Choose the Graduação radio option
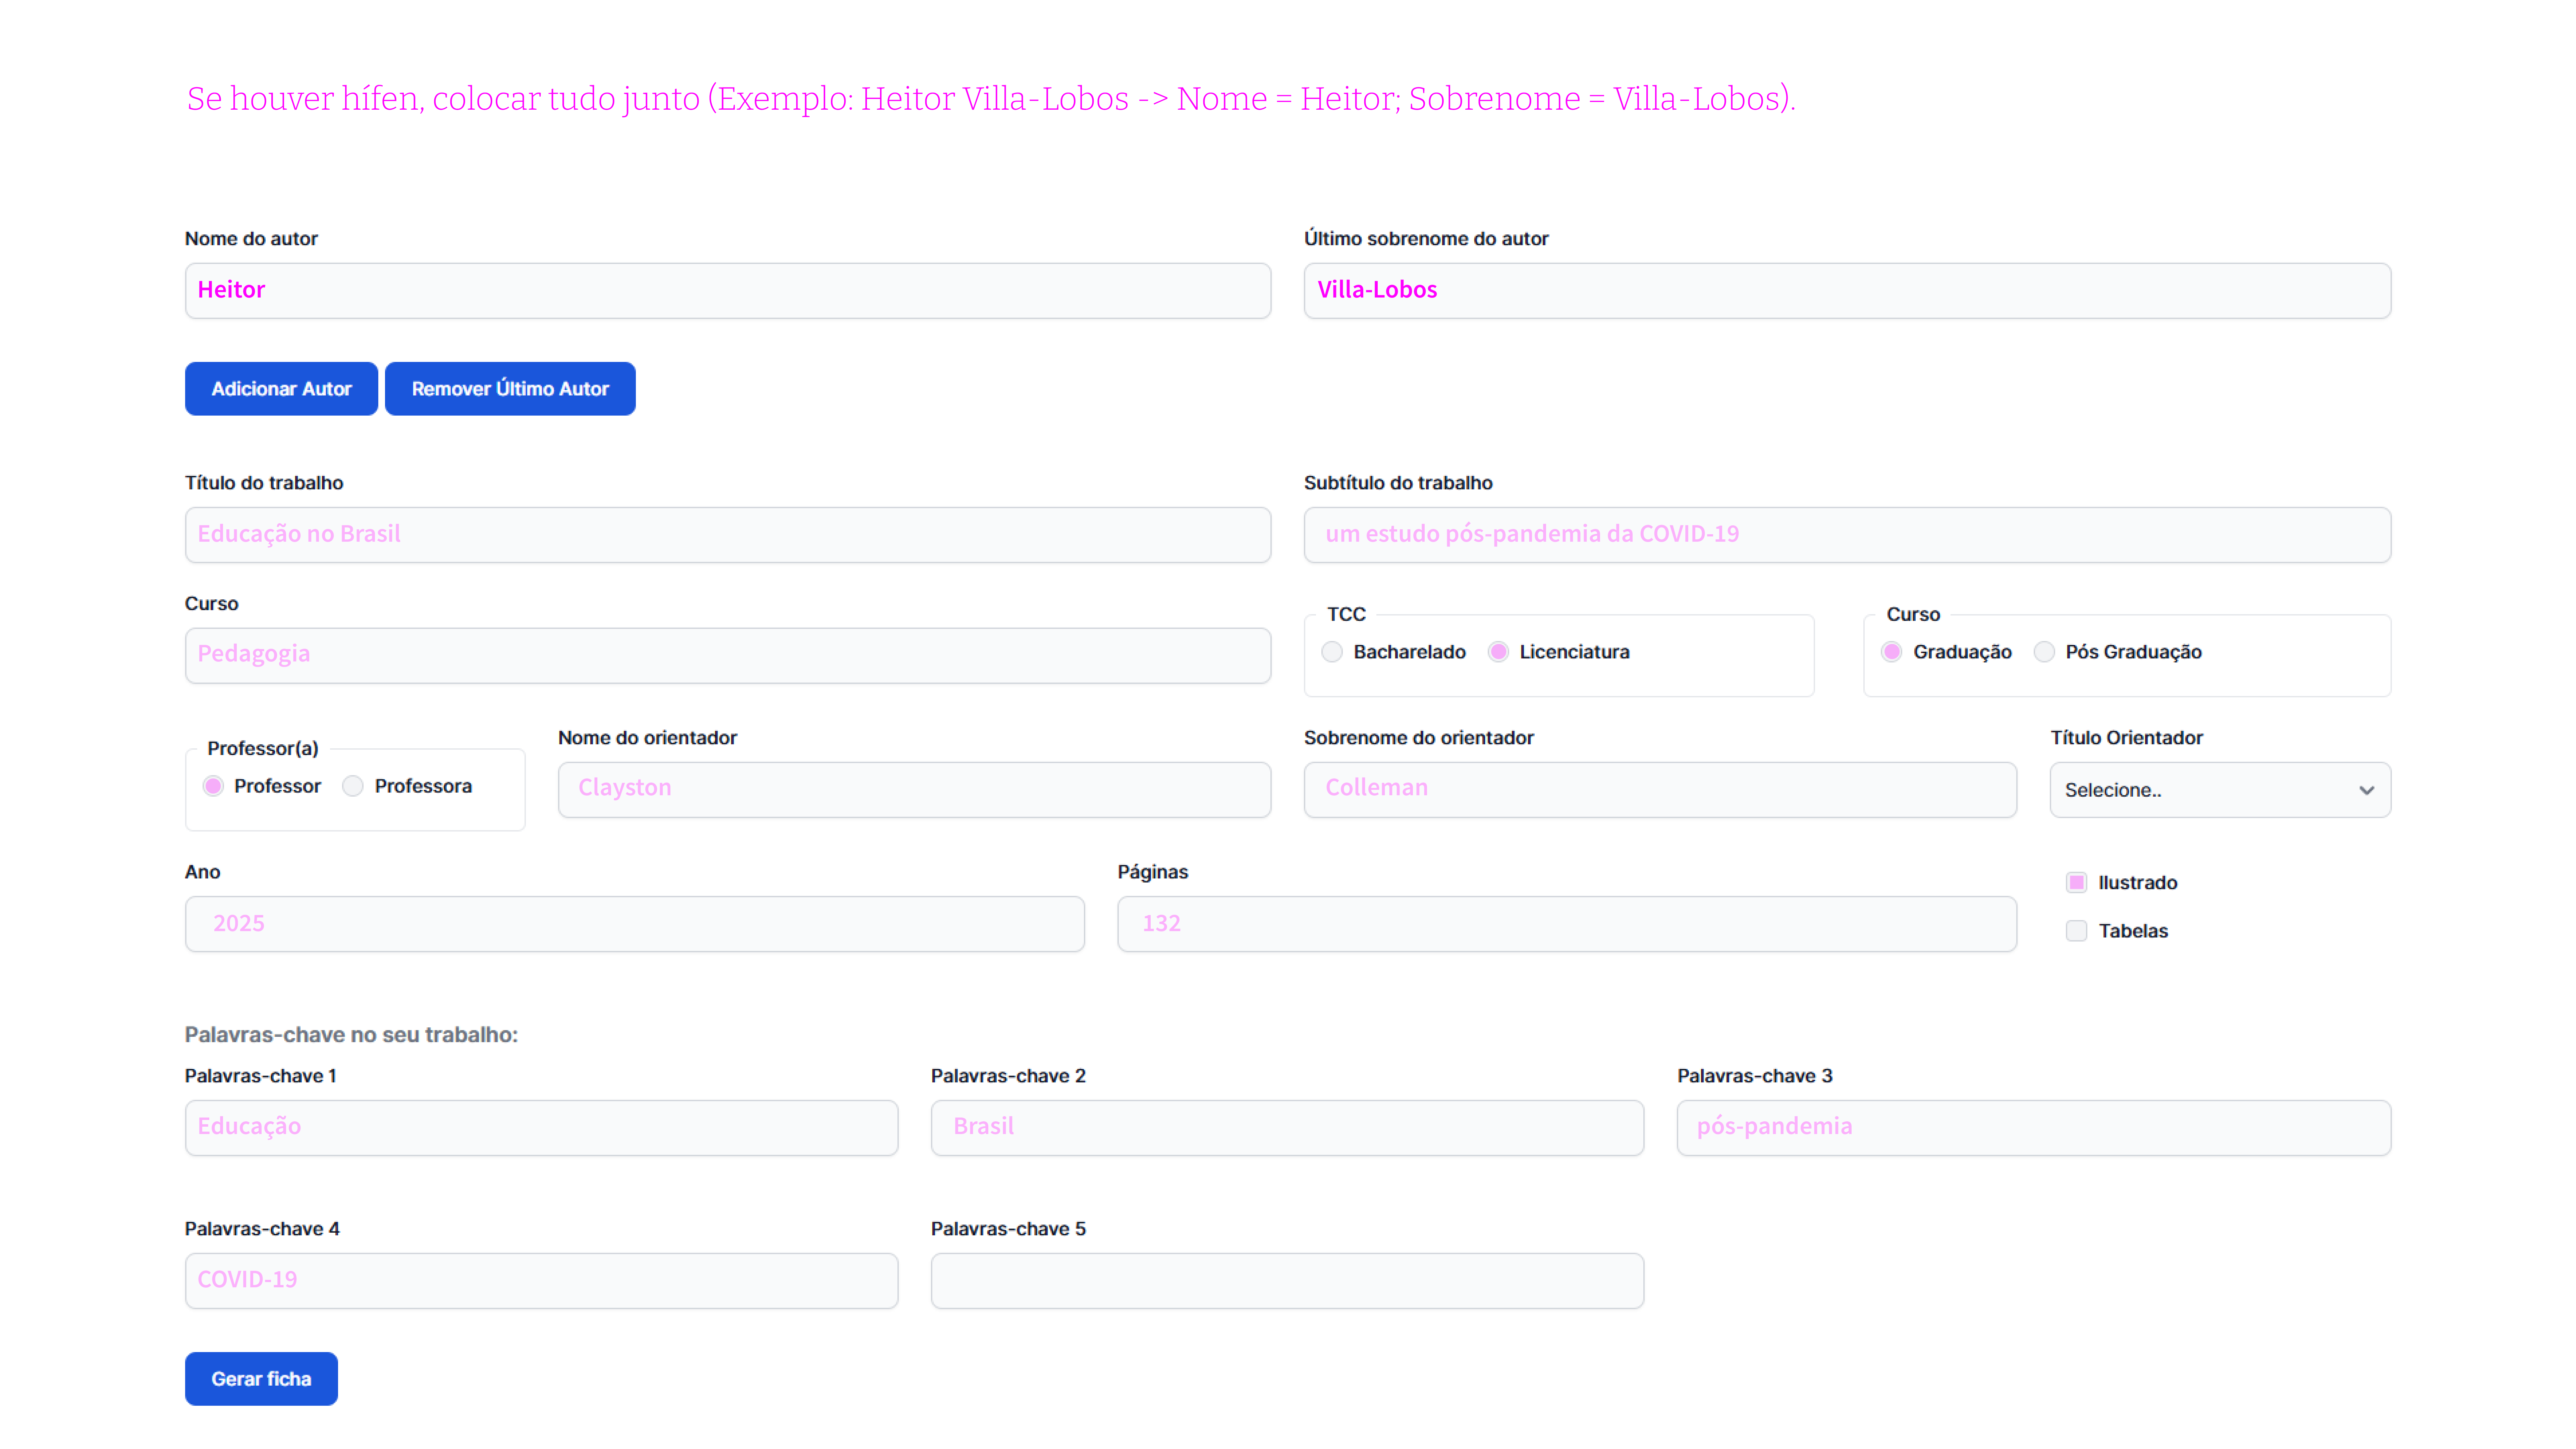This screenshot has width=2576, height=1449. pos(1891,652)
